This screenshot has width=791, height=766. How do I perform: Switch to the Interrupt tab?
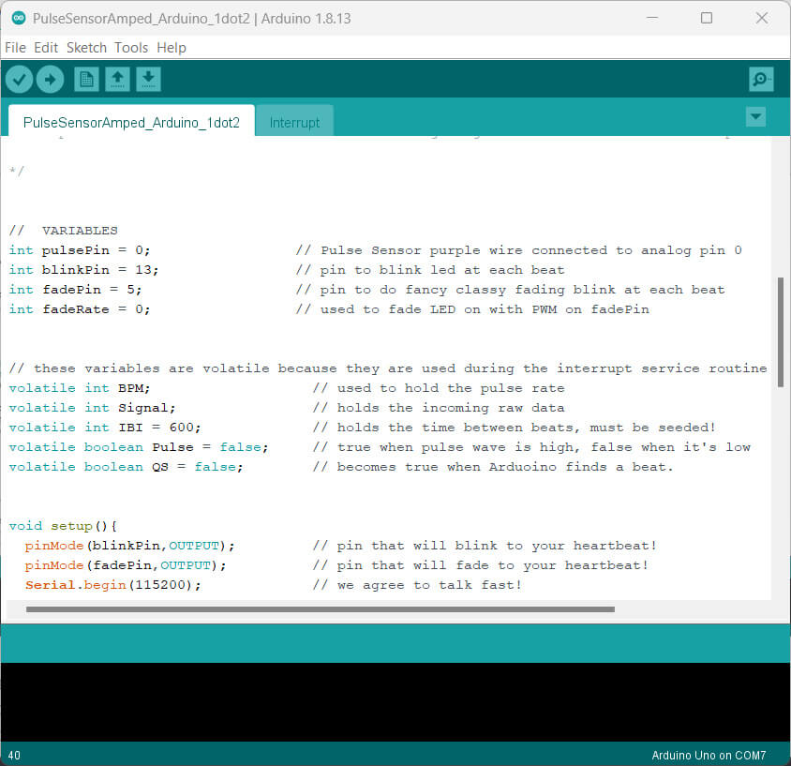[x=294, y=123]
